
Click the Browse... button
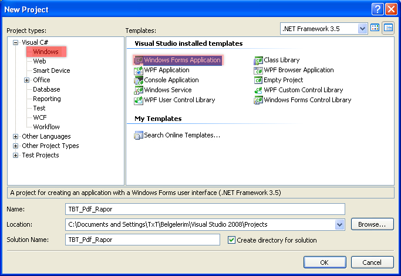click(x=372, y=224)
